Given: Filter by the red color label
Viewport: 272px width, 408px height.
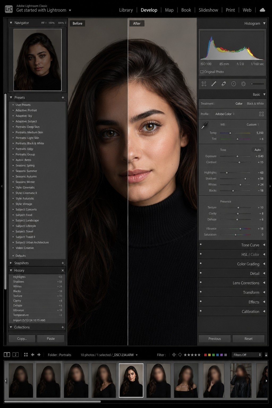Looking at the screenshot, I should (205, 355).
